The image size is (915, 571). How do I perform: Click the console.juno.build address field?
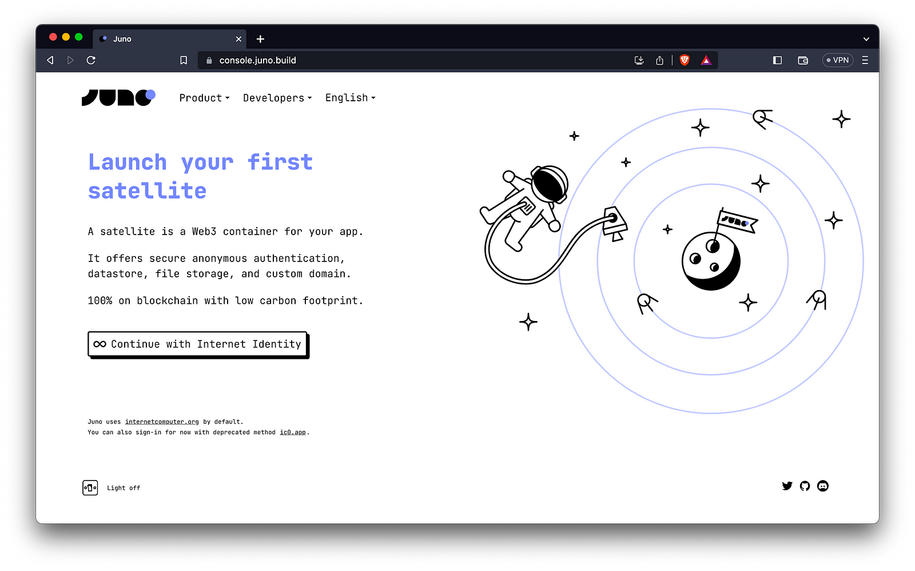(400, 60)
